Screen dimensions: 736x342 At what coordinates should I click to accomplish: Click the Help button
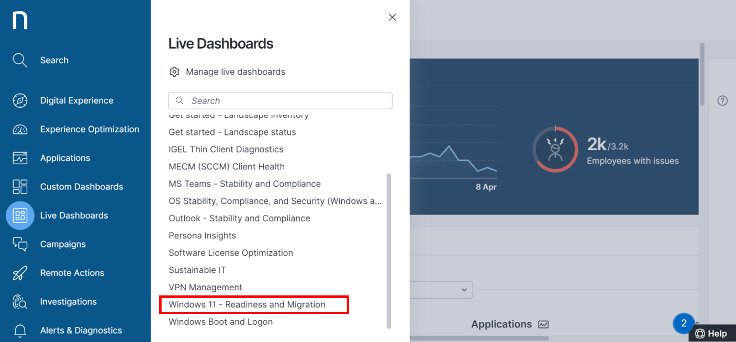tap(712, 333)
